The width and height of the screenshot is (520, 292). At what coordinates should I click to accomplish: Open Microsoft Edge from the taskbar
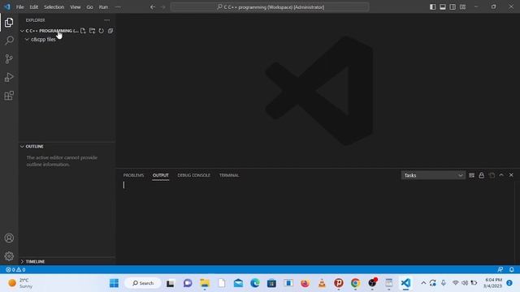255,283
